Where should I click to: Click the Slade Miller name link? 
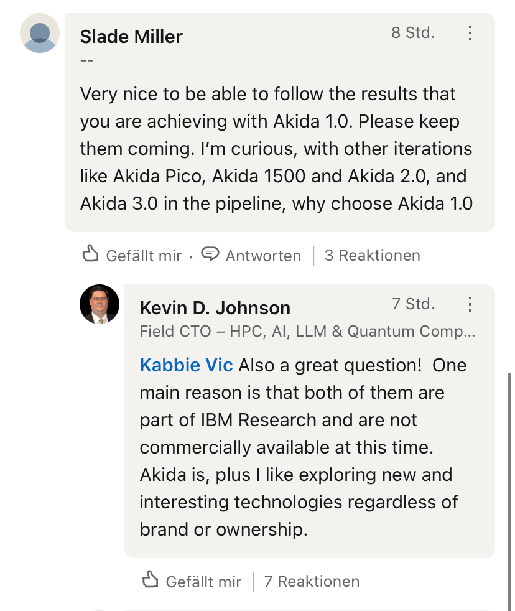131,37
